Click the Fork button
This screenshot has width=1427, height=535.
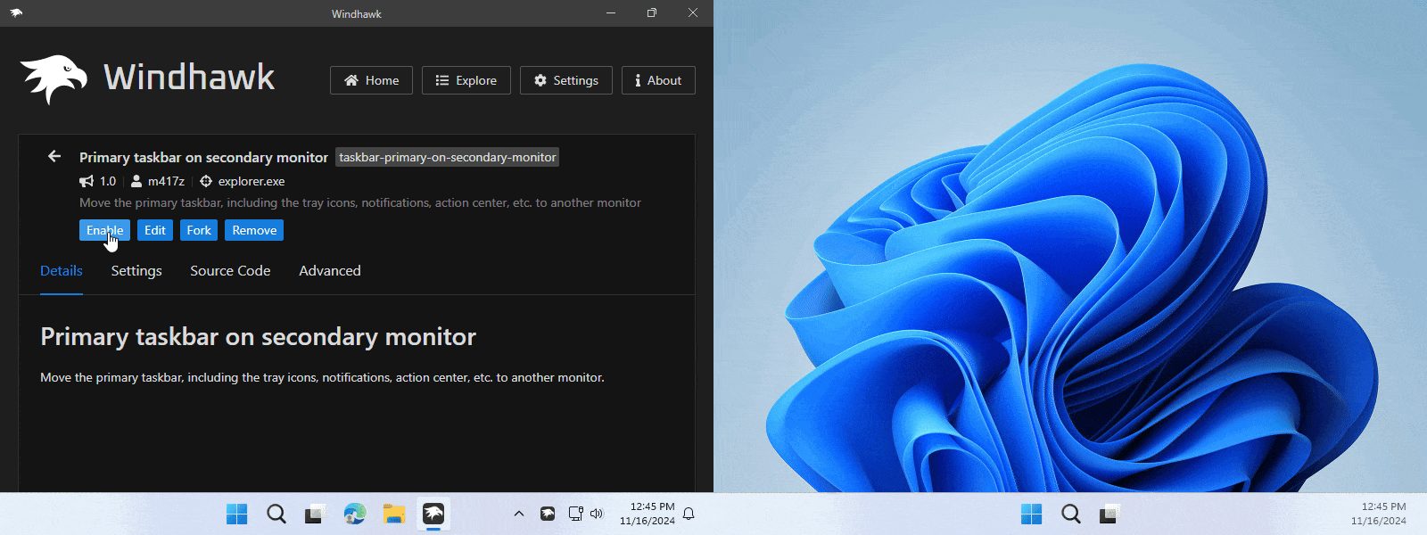(x=199, y=230)
